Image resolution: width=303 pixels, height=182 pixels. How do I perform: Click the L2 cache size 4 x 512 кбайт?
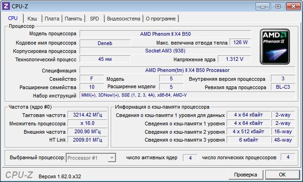point(249,131)
